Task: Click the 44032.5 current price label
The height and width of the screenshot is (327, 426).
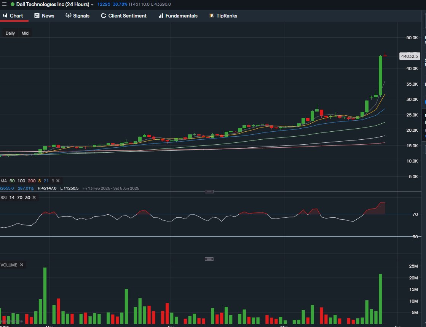Action: point(410,56)
